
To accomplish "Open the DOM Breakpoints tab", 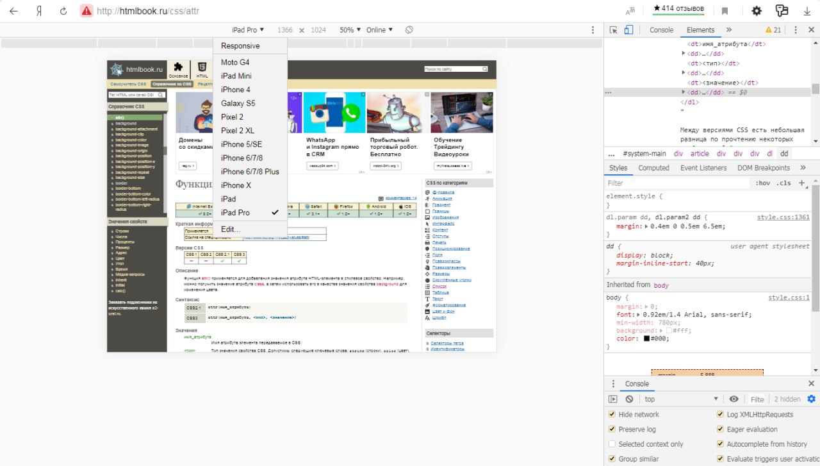I will pyautogui.click(x=762, y=168).
